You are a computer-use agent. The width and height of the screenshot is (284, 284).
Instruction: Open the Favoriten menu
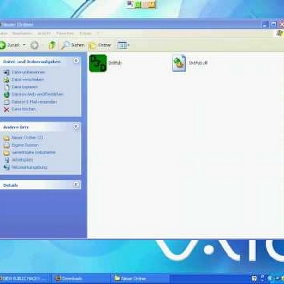coord(65,33)
